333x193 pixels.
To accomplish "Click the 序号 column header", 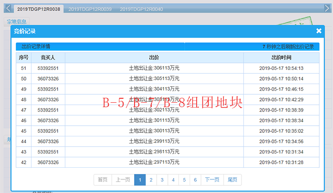I will tap(24, 58).
